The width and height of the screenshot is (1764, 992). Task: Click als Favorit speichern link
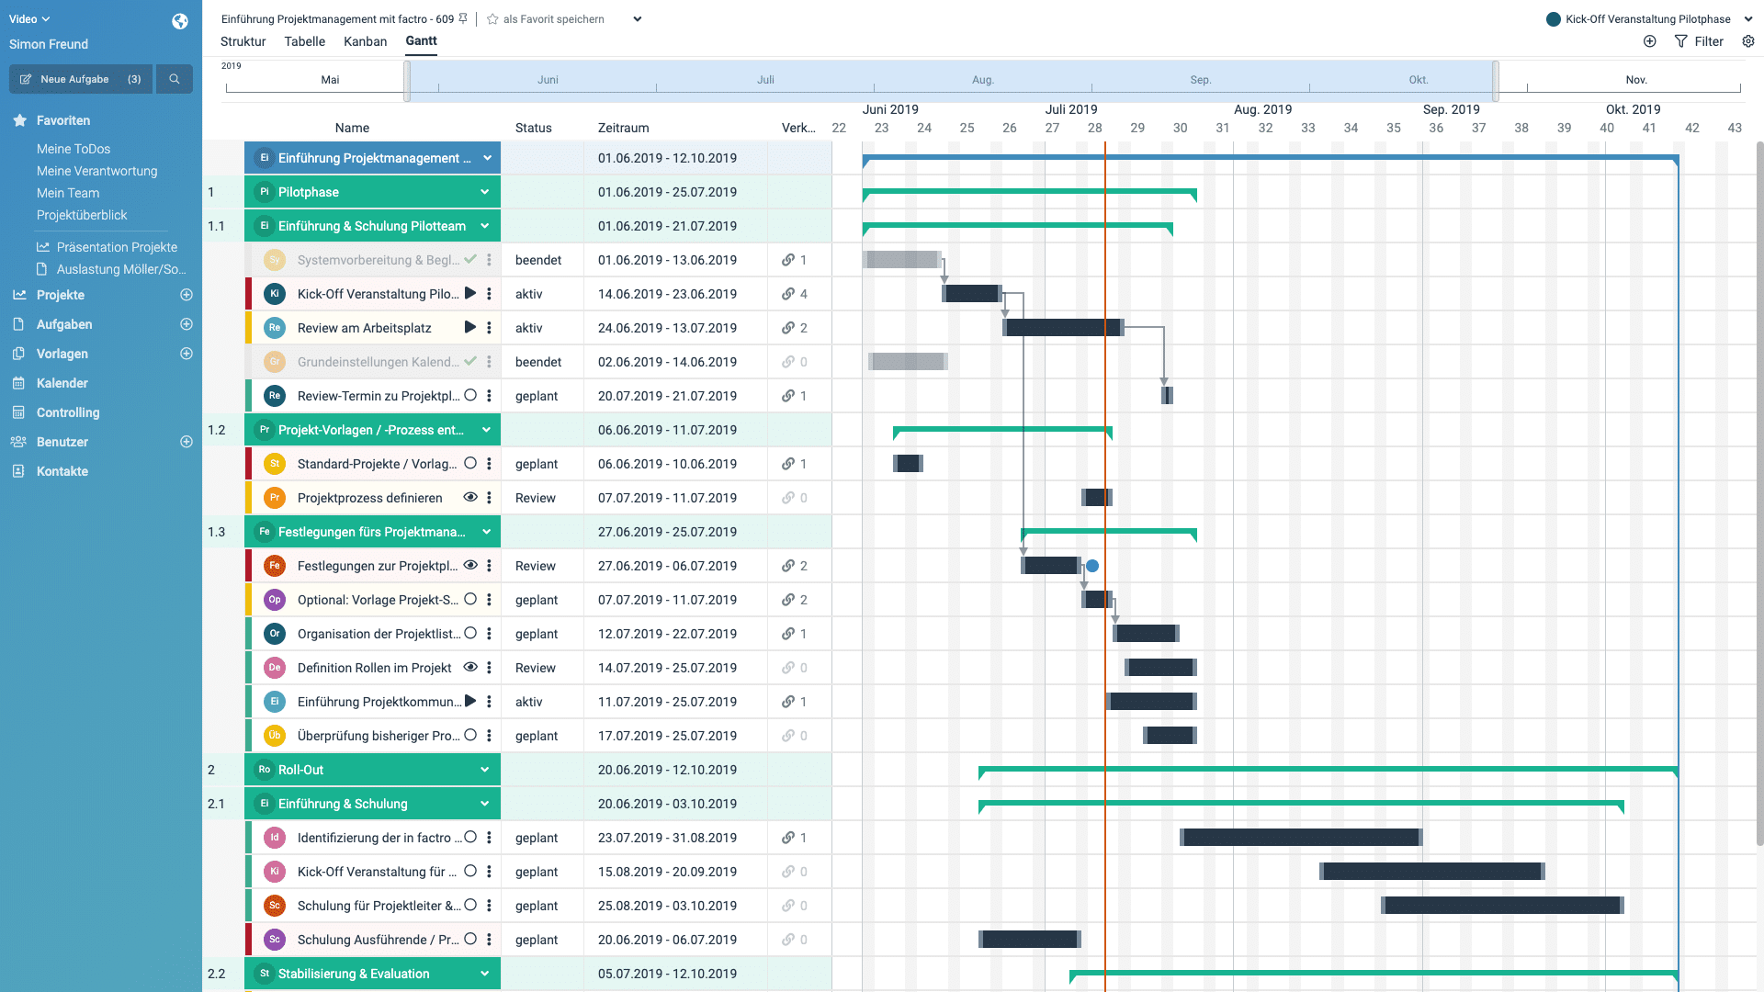(x=553, y=19)
